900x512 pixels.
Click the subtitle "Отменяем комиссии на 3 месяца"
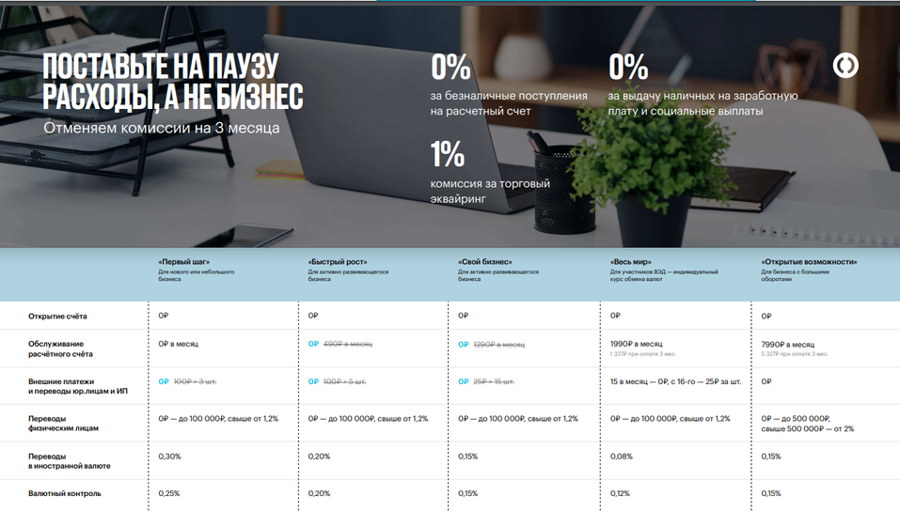click(161, 127)
